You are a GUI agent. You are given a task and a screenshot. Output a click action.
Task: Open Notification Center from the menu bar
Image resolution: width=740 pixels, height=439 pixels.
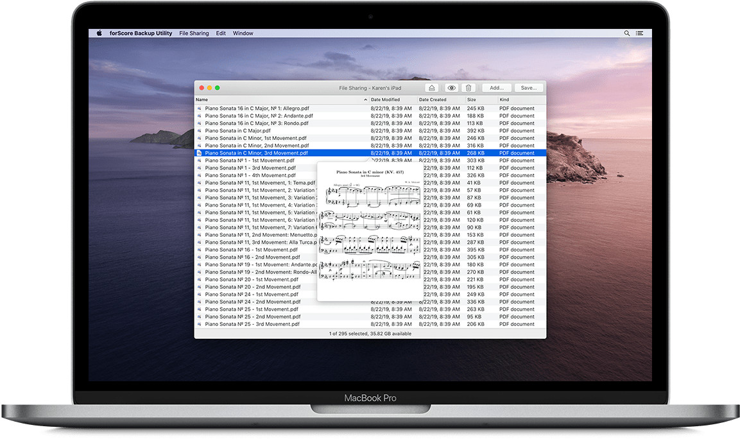pyautogui.click(x=639, y=33)
